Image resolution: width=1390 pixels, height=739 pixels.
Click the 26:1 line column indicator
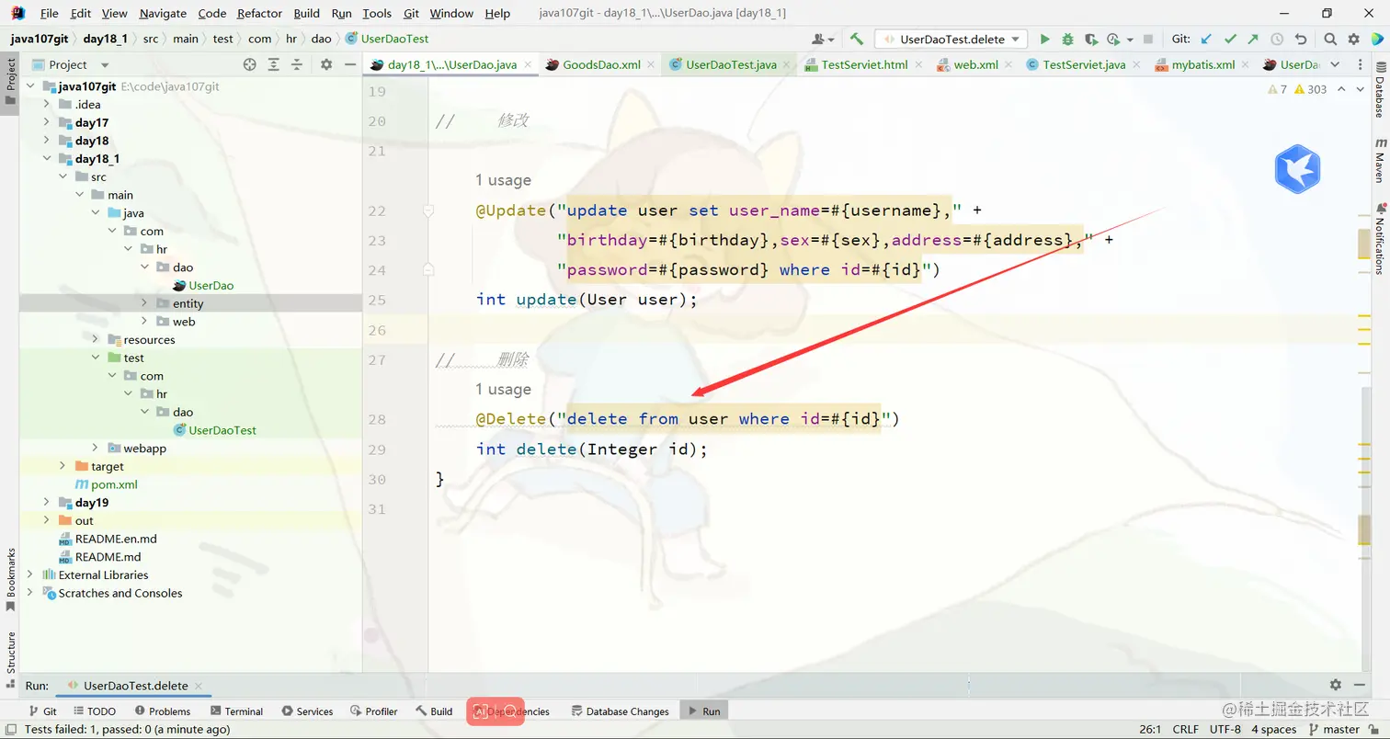(x=1150, y=729)
